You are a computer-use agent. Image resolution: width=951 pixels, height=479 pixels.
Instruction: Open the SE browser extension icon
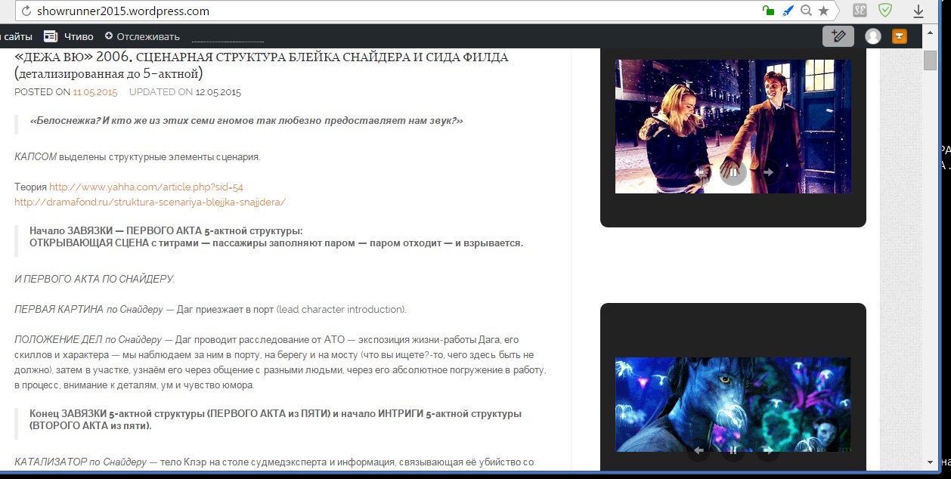tap(859, 11)
